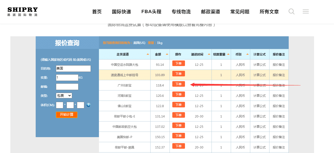Select the 中国邮政航空大包 channel name
The height and width of the screenshot is (153, 334).
point(124,127)
